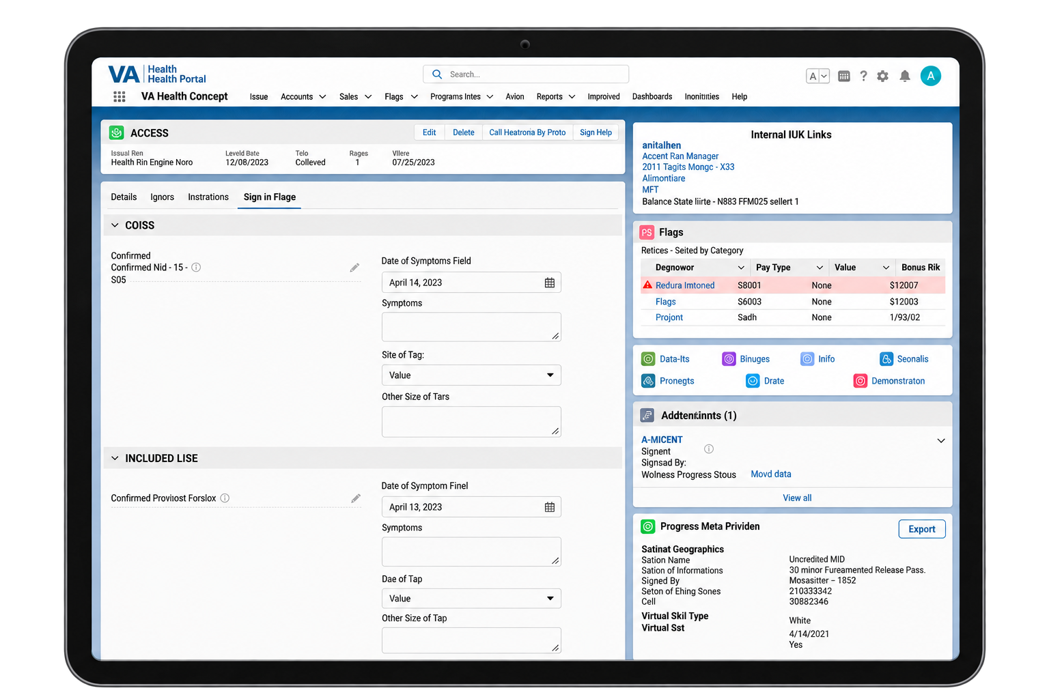Image resolution: width=1049 pixels, height=699 pixels.
Task: Click the Export button
Action: (922, 529)
